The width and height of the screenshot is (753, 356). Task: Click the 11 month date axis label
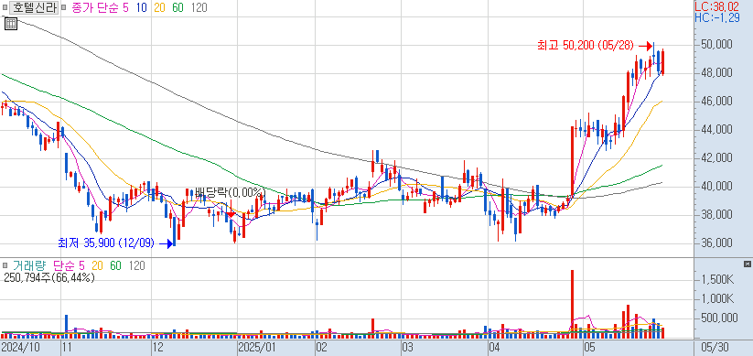click(x=68, y=347)
